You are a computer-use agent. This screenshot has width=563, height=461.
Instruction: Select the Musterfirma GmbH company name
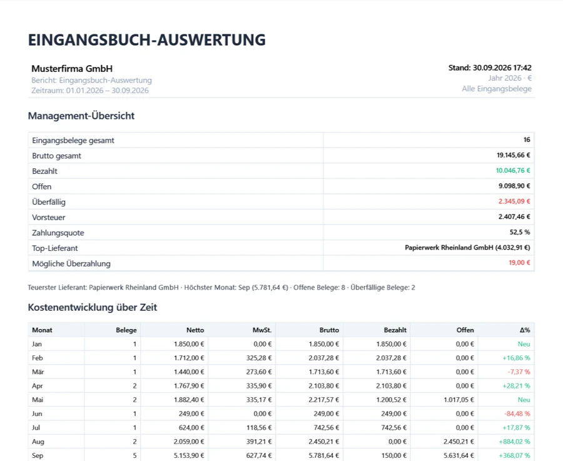click(72, 69)
